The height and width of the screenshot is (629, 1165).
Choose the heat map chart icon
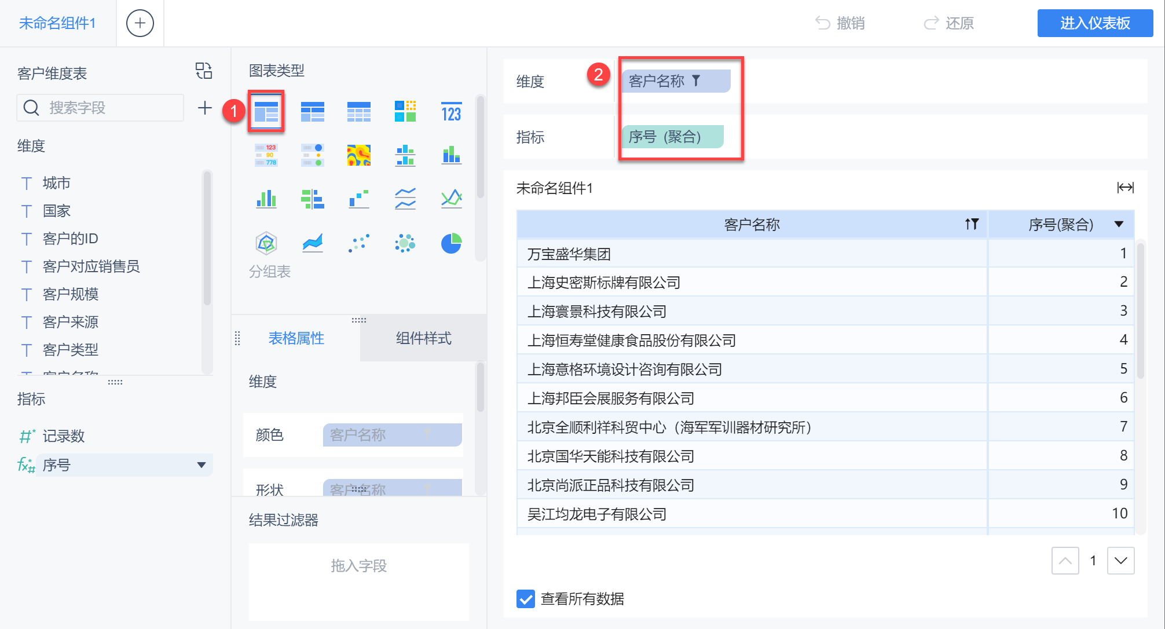[358, 155]
